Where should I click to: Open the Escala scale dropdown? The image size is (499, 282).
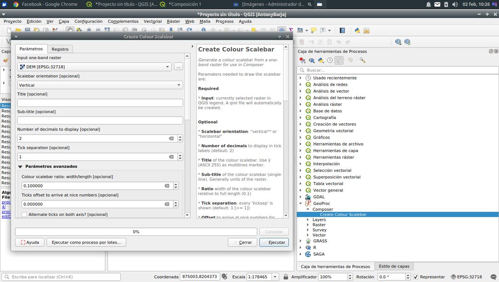275,277
